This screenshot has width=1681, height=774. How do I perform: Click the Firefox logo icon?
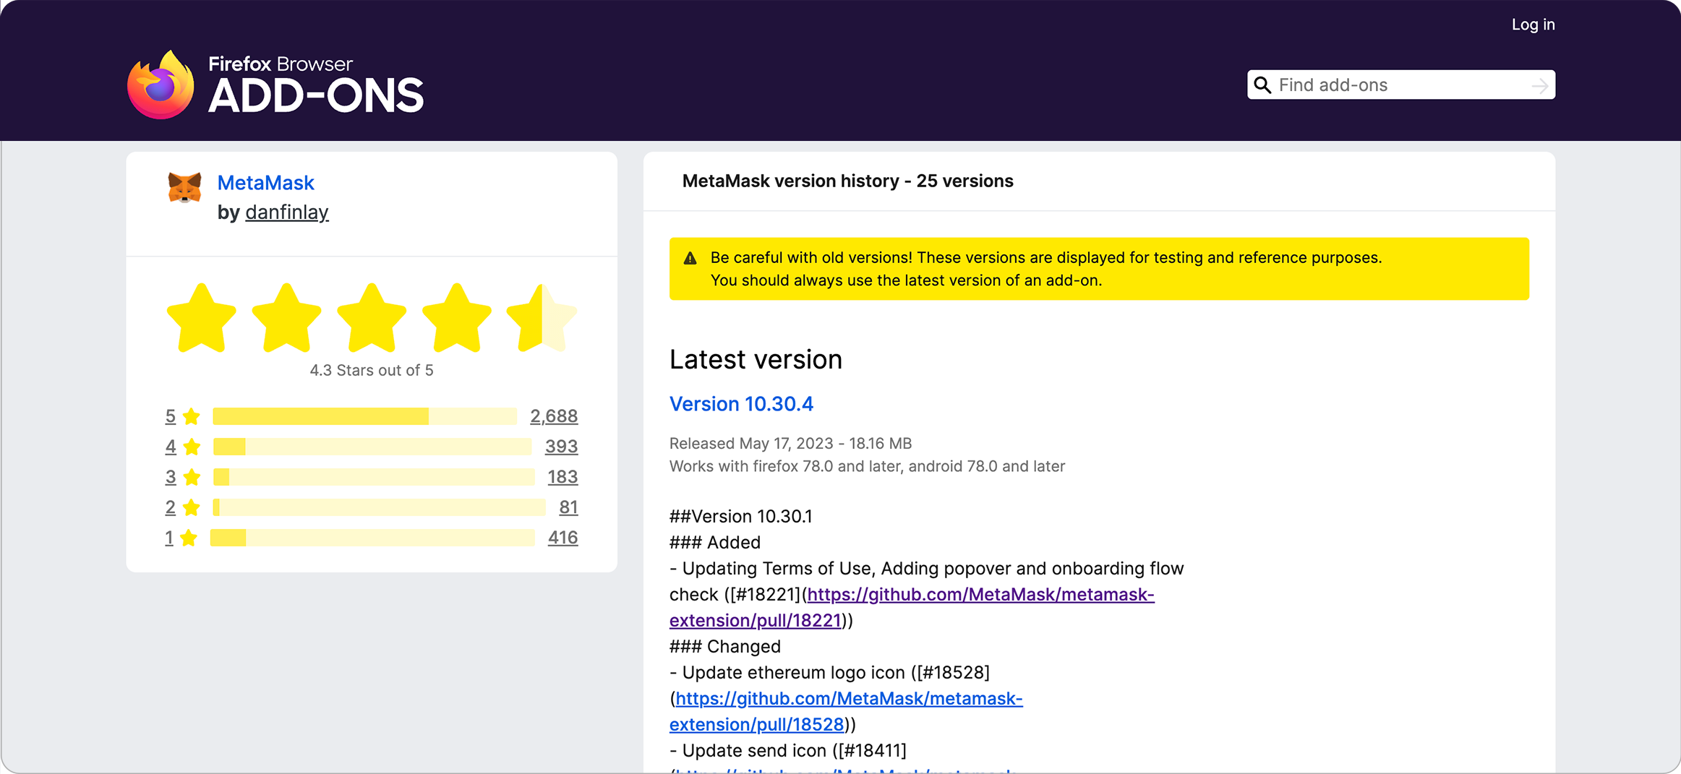point(161,85)
